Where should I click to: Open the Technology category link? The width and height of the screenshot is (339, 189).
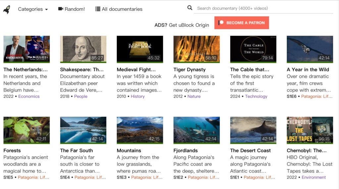256,96
